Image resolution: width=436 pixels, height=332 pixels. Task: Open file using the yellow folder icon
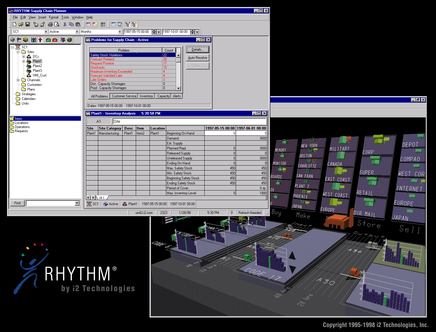pyautogui.click(x=21, y=24)
